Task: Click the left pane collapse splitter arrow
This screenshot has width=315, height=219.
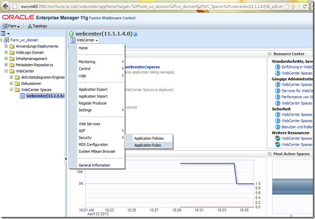Action: click(65, 159)
